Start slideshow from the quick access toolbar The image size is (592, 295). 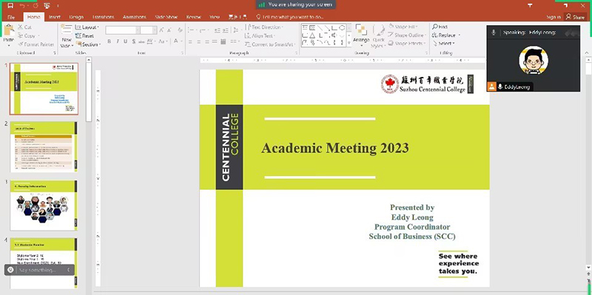[x=47, y=5]
